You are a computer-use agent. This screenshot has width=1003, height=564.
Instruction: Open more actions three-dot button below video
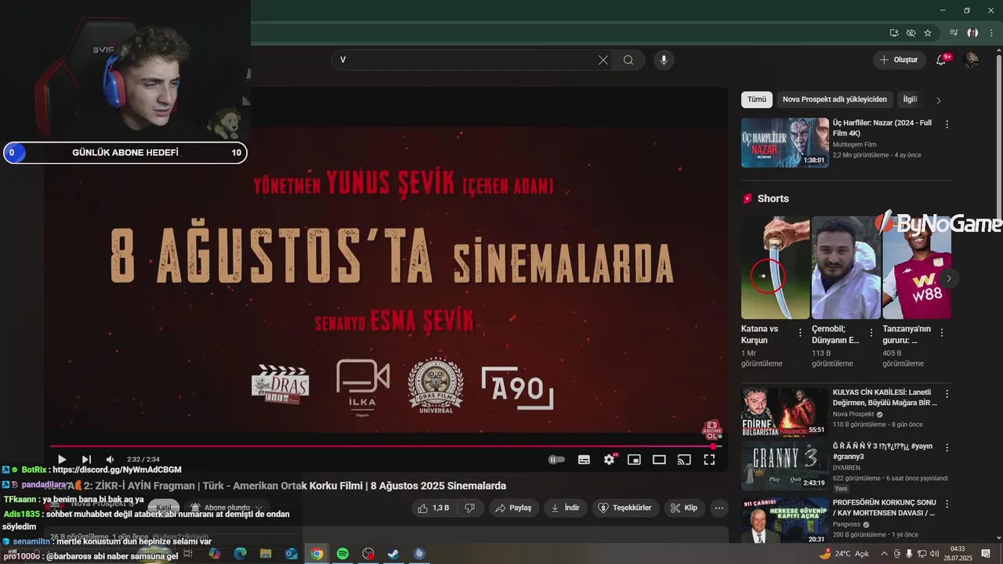coord(719,508)
